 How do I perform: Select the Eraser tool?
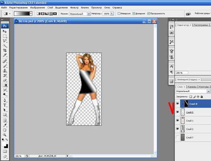click(5, 80)
